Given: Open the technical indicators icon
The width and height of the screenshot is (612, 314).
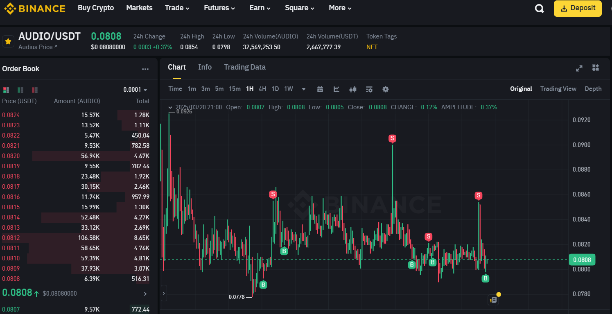Looking at the screenshot, I should pos(369,89).
